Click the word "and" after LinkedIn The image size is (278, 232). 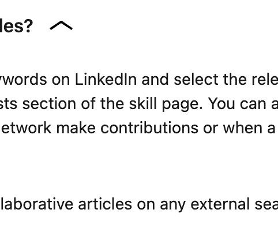[x=155, y=79]
